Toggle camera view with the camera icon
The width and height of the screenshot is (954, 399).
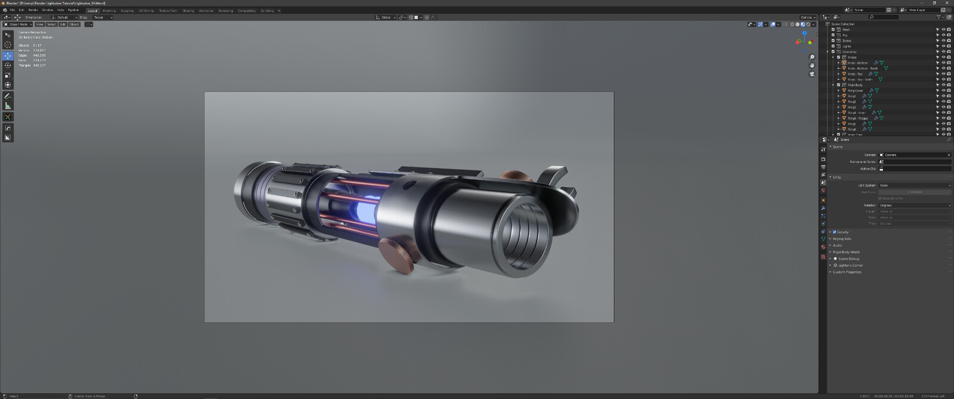pos(812,74)
